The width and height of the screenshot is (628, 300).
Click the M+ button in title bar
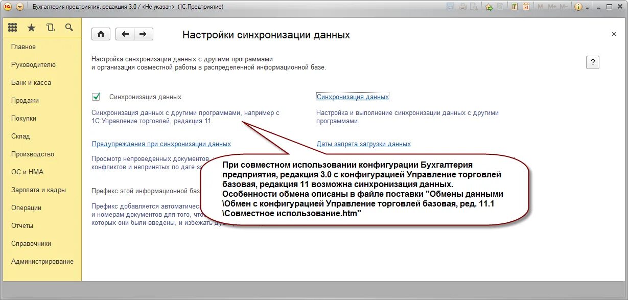552,7
